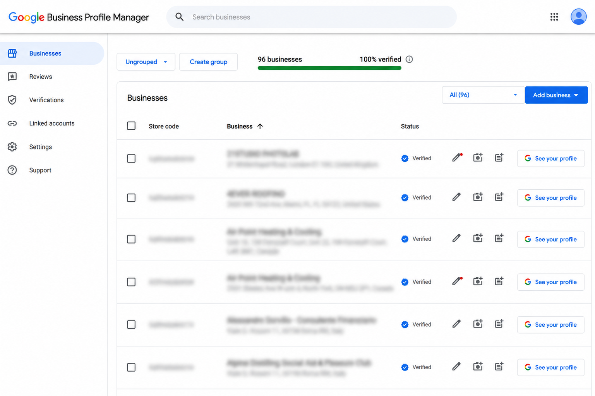
Task: Click Verified status in the fourth row
Action: coord(416,282)
